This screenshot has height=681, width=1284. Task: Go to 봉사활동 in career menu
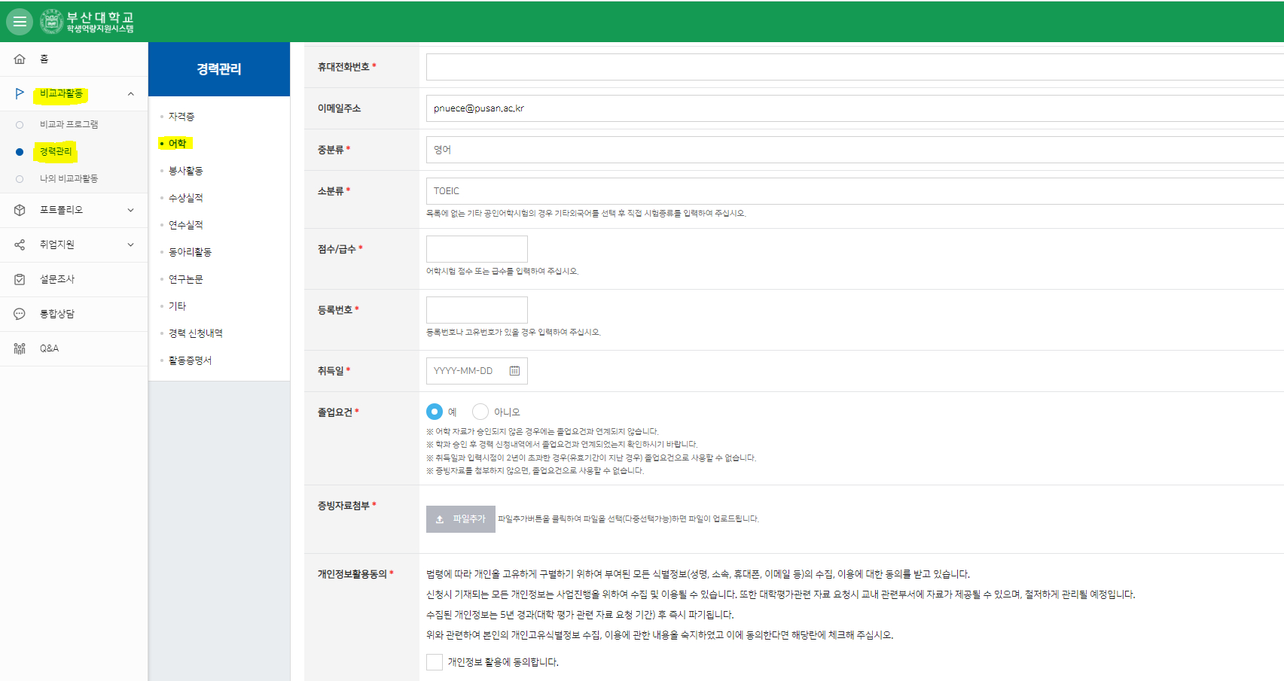click(x=185, y=171)
